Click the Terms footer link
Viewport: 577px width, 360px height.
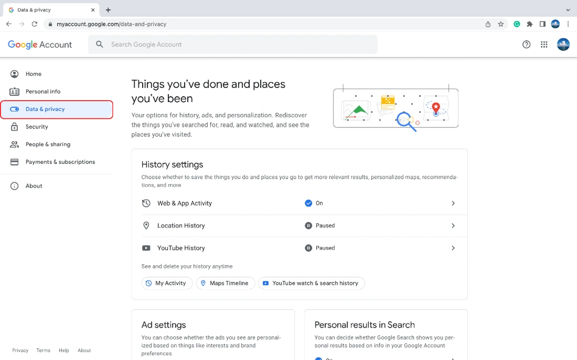[44, 351]
